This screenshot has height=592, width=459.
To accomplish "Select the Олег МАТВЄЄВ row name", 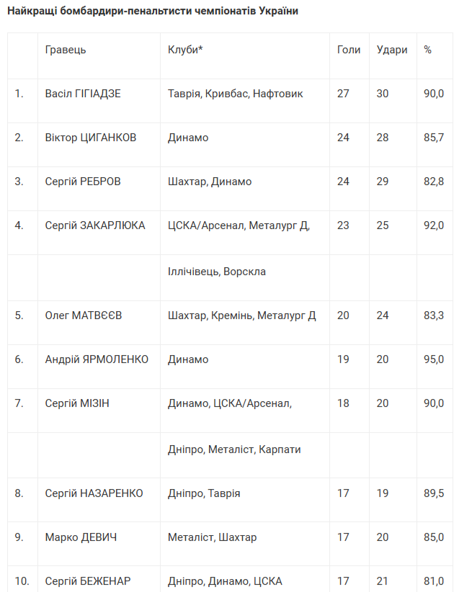I will coord(84,315).
